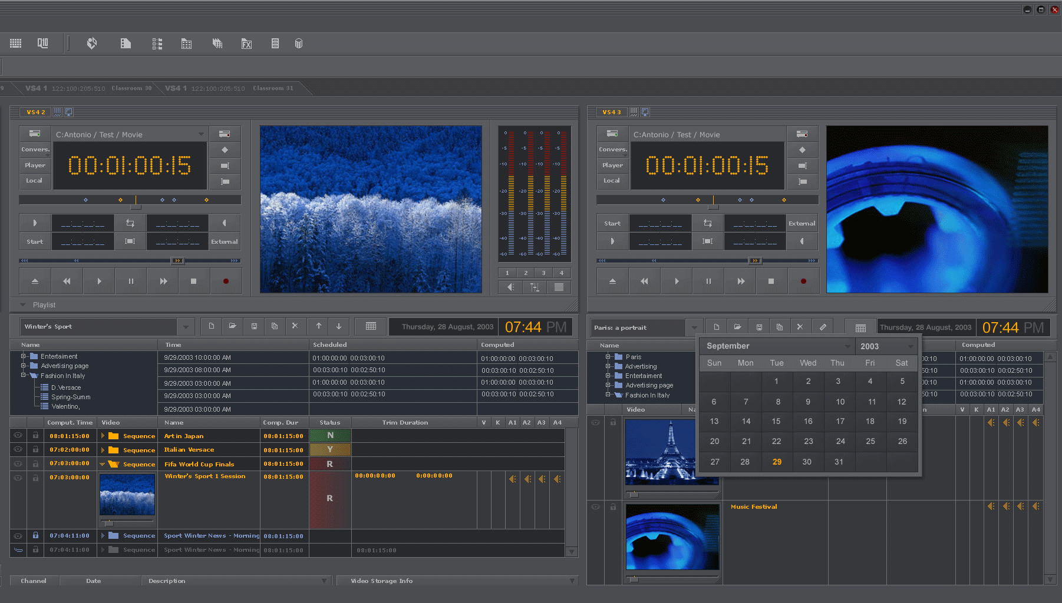Viewport: 1062px width, 603px height.
Task: Select the Eiffel Tower video thumbnail
Action: [672, 452]
